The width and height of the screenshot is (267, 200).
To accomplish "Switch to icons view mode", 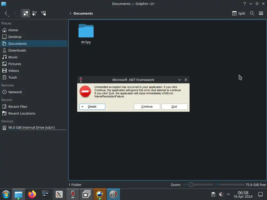I will point(26,13).
